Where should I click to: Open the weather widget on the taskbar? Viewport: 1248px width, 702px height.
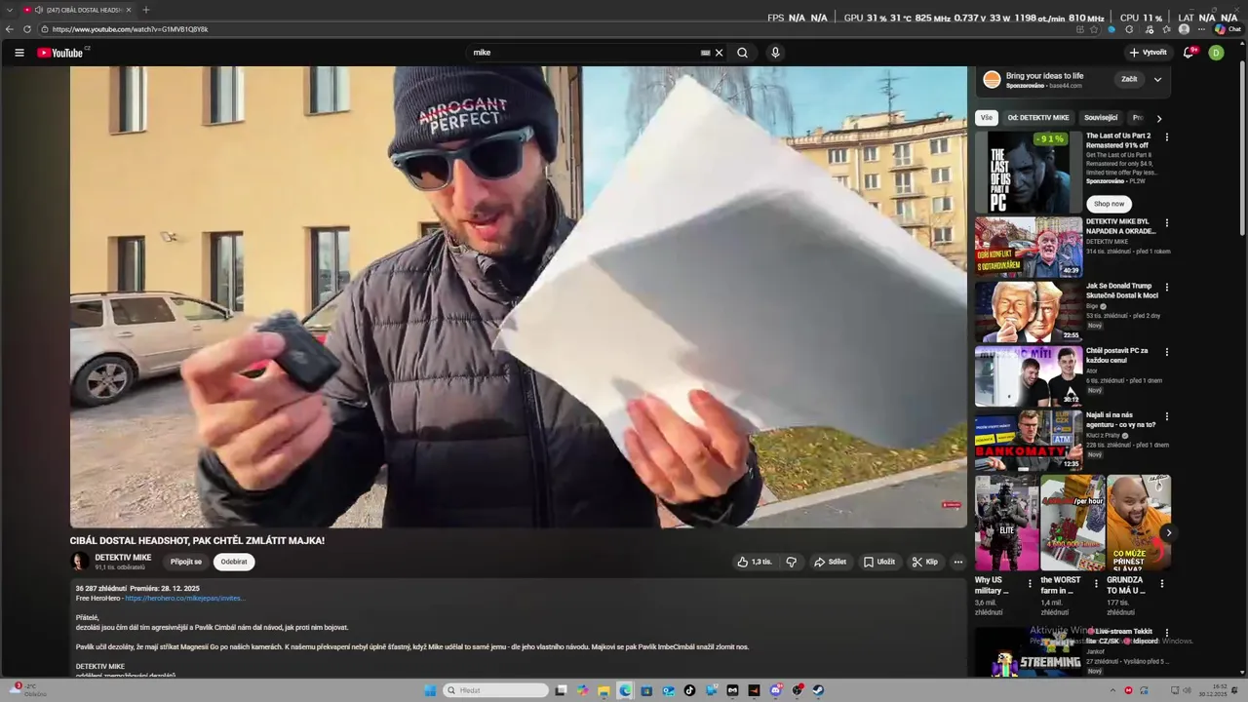click(x=27, y=690)
